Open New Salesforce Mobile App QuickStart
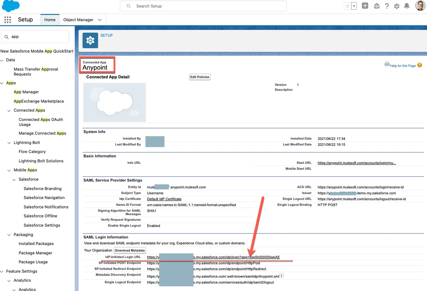Screen dimensions: 427x291 pyautogui.click(x=37, y=51)
